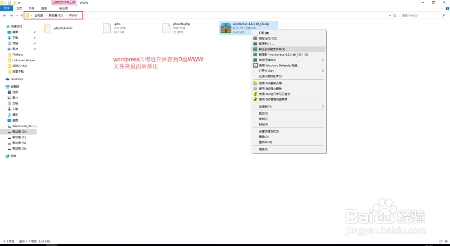
Task: Expand the 发送到(N) submenu
Action: [288, 107]
